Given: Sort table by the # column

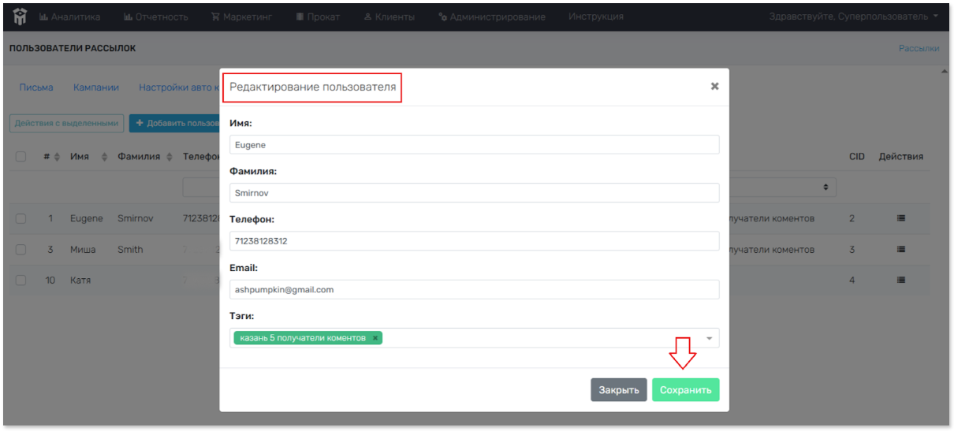Looking at the screenshot, I should pos(57,157).
